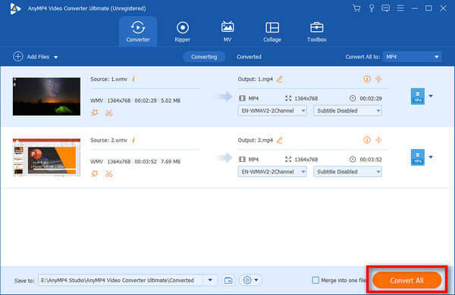Open Subtitle Disabled dropdown for 1.mp4
The width and height of the screenshot is (455, 295).
pos(347,110)
